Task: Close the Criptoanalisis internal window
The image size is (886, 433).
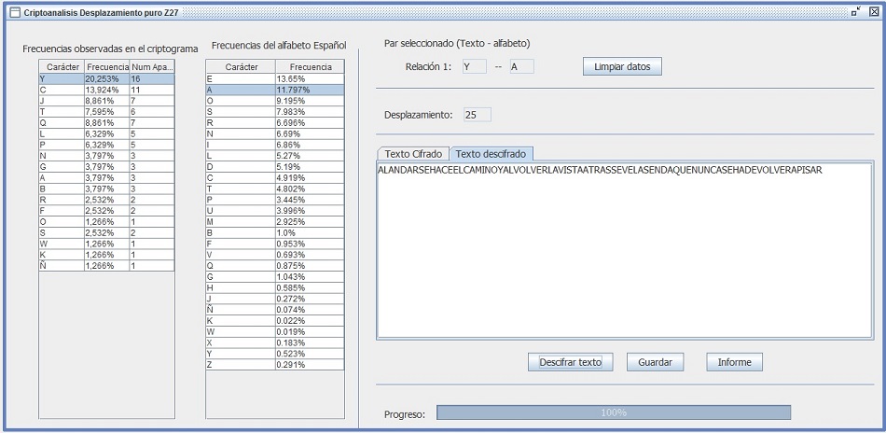Action: 874,10
